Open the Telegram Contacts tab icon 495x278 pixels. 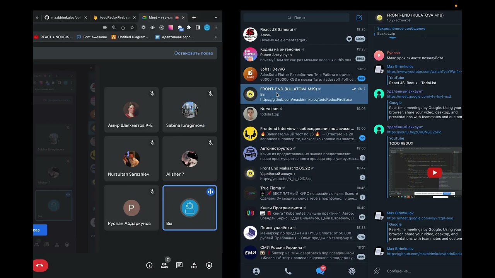click(256, 271)
